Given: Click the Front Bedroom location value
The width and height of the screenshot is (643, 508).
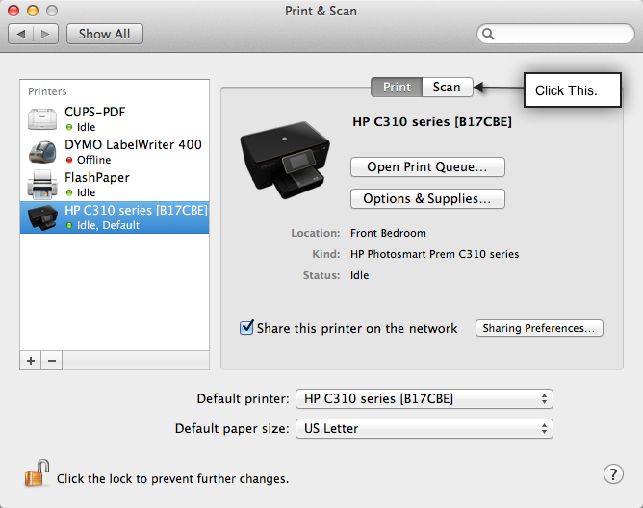Looking at the screenshot, I should [x=388, y=233].
